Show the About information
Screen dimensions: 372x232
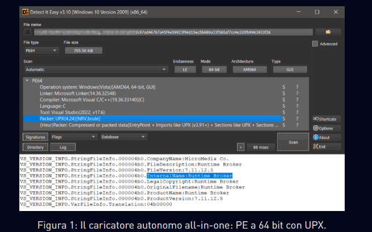[326, 137]
